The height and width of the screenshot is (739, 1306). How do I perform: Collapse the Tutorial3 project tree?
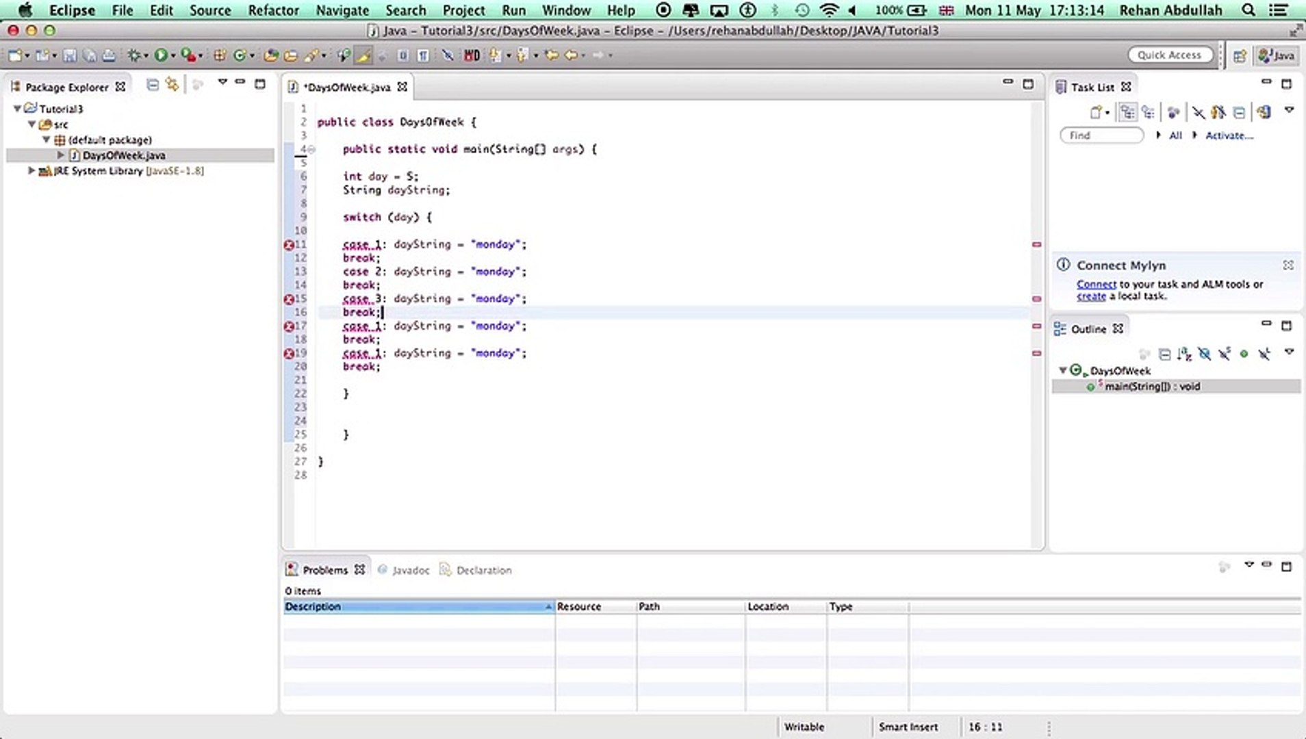[17, 108]
